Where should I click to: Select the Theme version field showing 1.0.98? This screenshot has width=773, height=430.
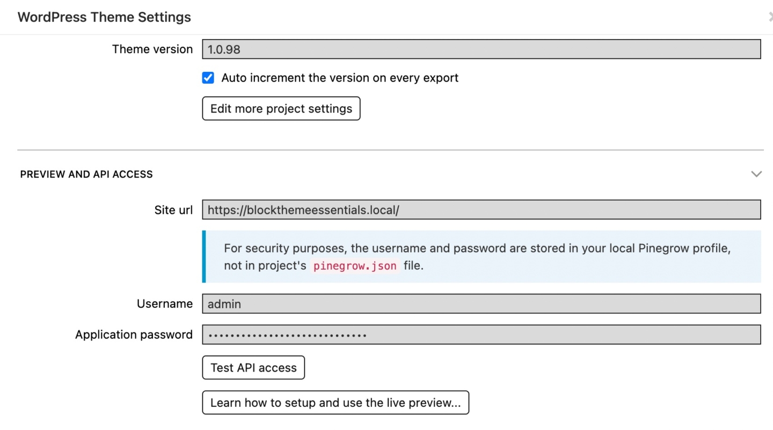pos(482,49)
